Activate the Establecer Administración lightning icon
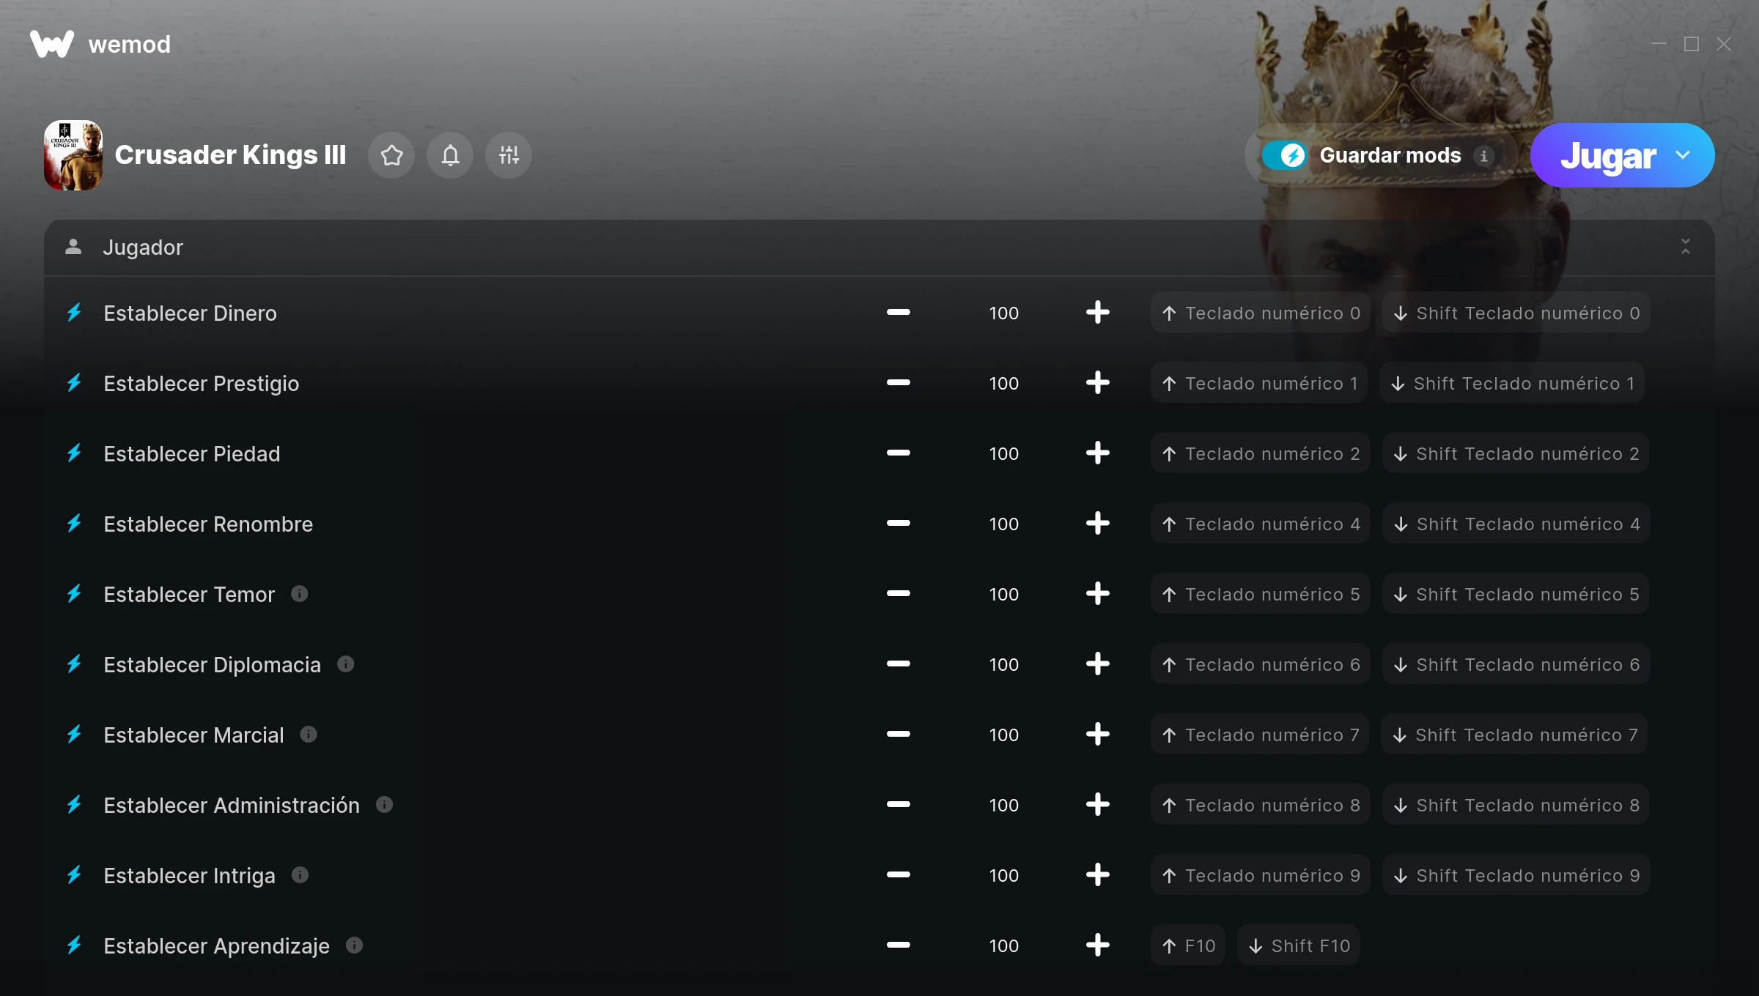The image size is (1759, 996). tap(74, 805)
